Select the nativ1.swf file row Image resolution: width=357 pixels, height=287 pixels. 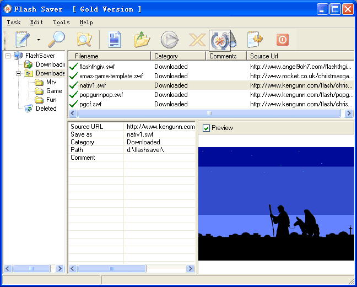point(211,85)
